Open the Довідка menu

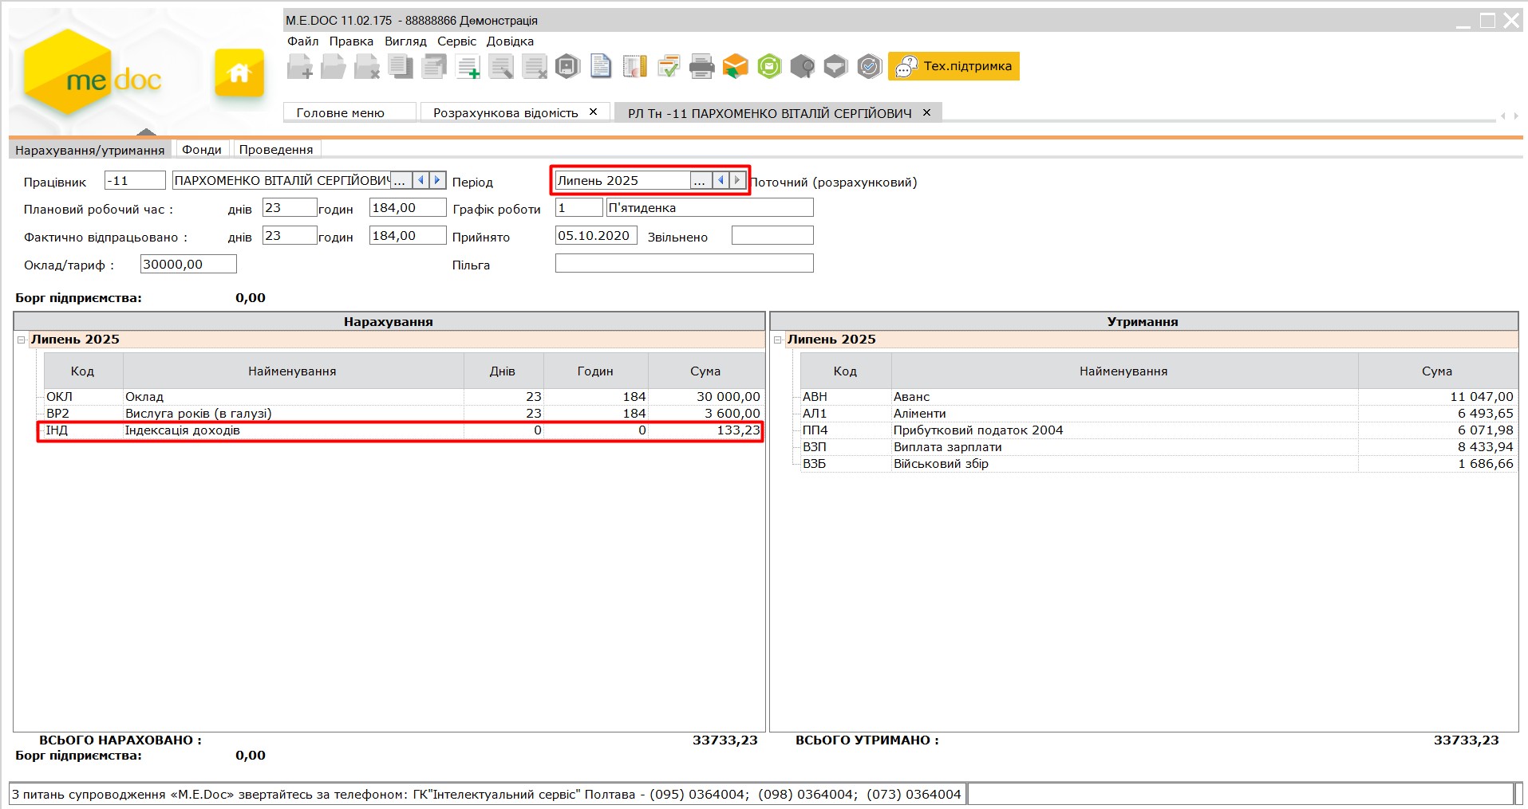(x=510, y=41)
